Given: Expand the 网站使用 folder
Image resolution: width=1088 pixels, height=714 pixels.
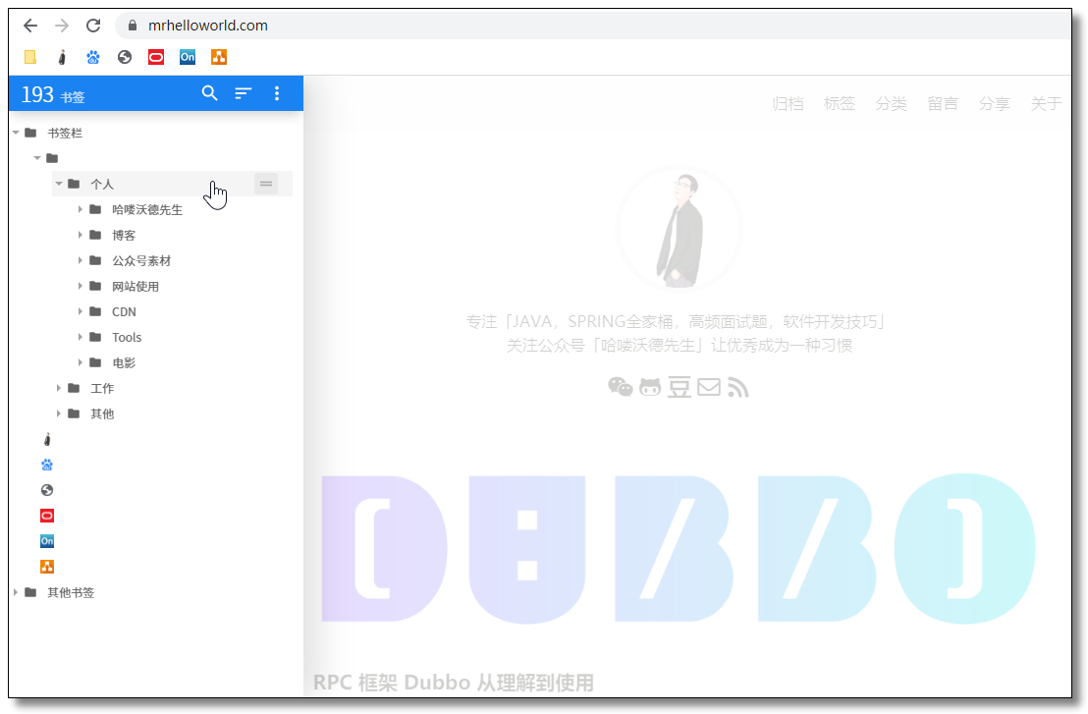Looking at the screenshot, I should point(80,286).
